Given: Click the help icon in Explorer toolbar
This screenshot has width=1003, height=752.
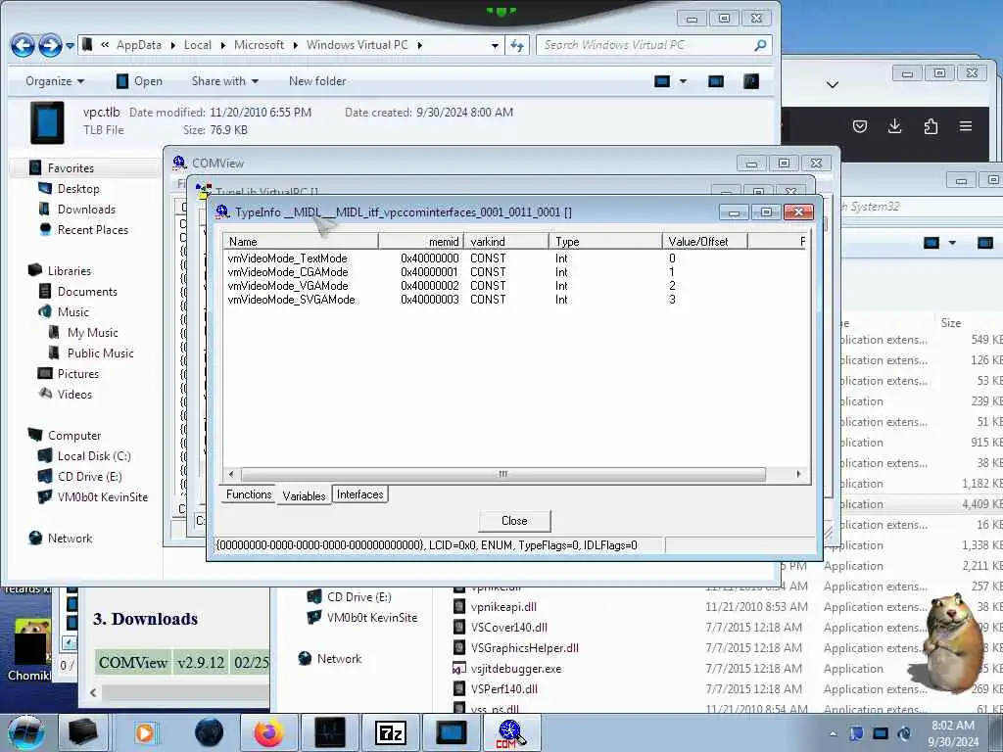Looking at the screenshot, I should [x=751, y=81].
